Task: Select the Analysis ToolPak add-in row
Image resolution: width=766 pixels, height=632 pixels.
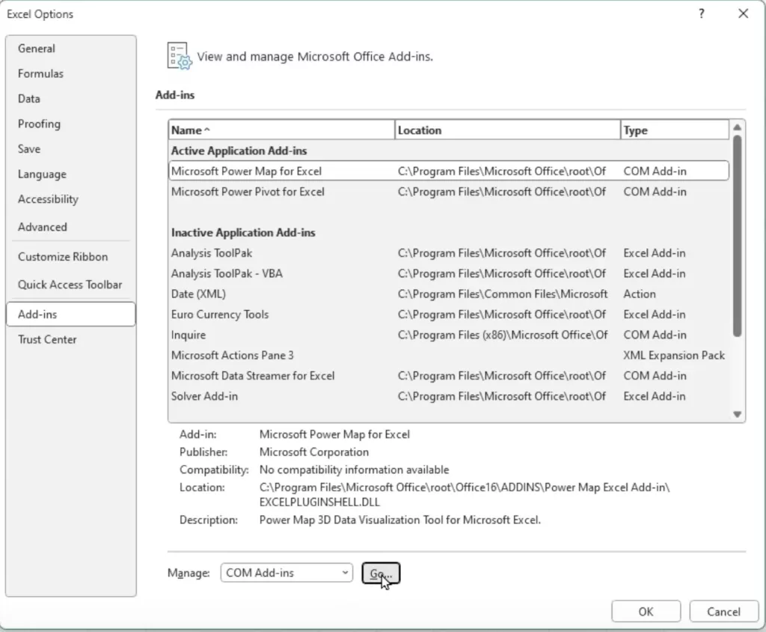Action: click(x=449, y=253)
